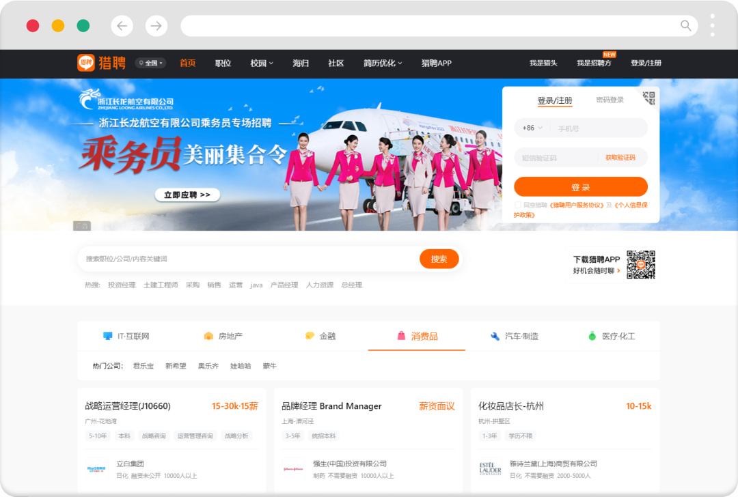Click 我是猎头 in top bar
738x497 pixels.
pos(543,63)
